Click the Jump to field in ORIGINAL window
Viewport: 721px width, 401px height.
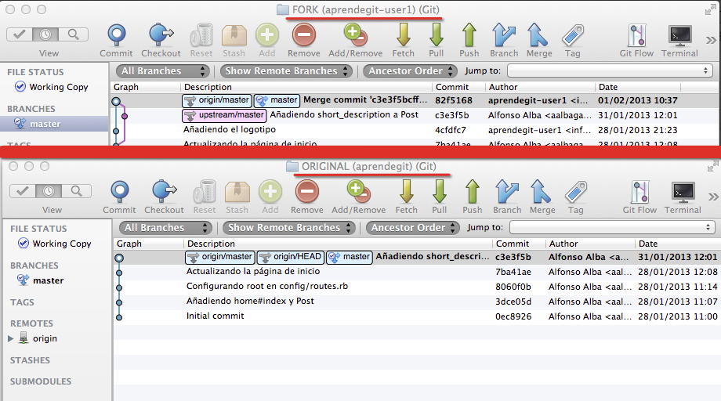611,228
